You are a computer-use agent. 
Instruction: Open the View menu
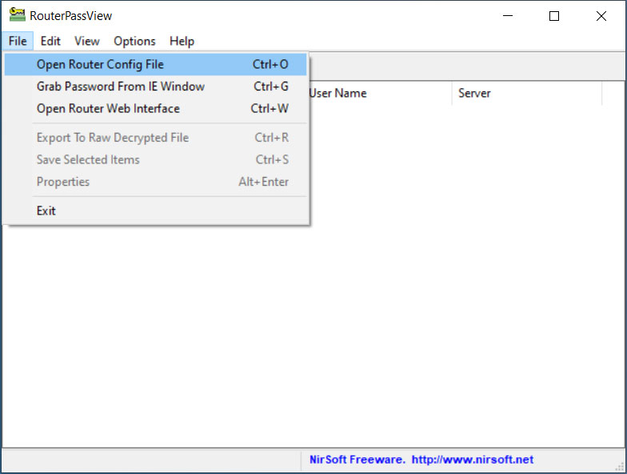point(86,42)
